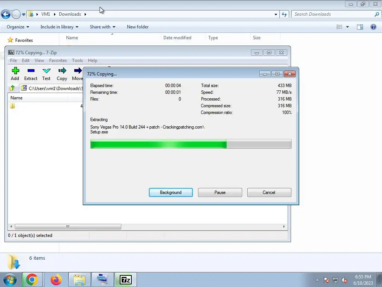Viewport: 382px width, 287px height.
Task: Pause the copying operation
Action: [220, 192]
